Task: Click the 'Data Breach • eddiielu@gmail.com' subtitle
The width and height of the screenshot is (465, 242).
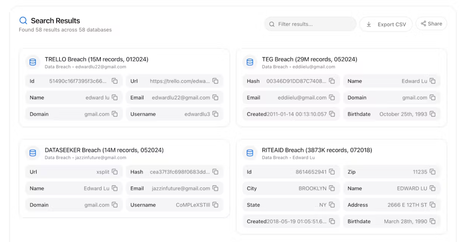Action: (298, 67)
